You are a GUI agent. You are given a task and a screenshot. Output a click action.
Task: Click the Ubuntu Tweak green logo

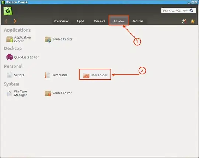coord(8,11)
